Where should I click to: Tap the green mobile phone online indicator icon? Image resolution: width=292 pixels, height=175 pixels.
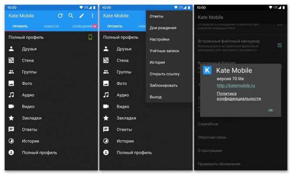click(90, 37)
